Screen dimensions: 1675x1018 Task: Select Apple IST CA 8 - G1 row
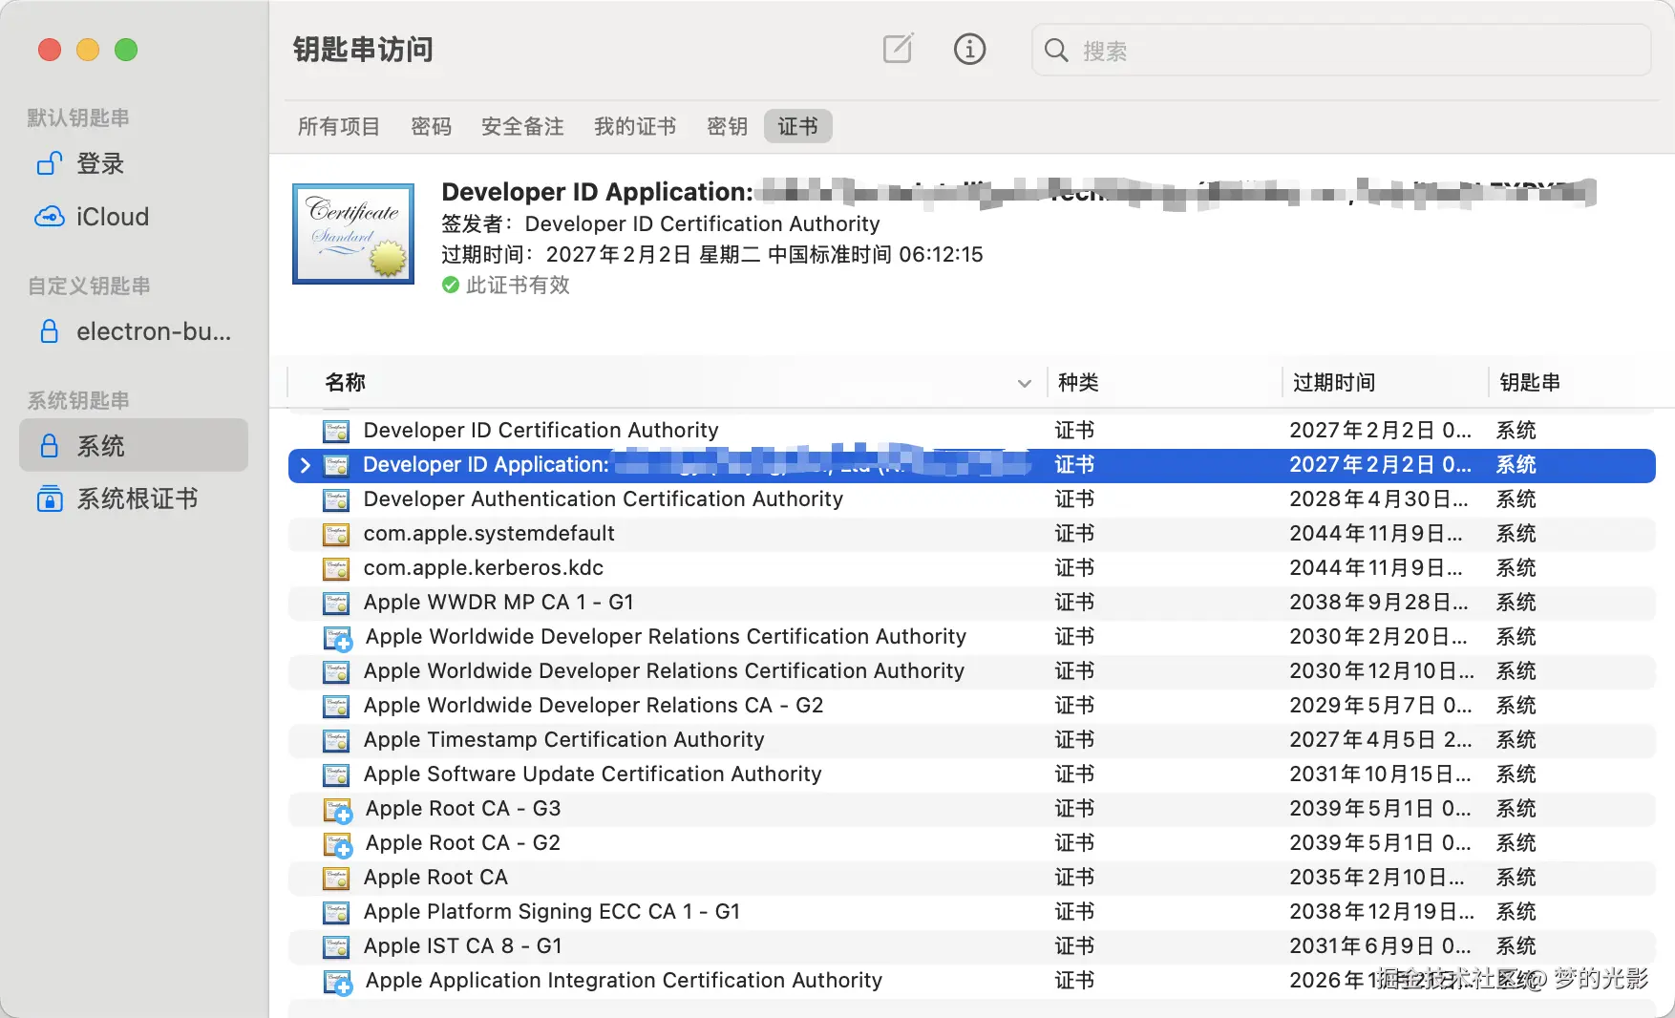point(972,946)
